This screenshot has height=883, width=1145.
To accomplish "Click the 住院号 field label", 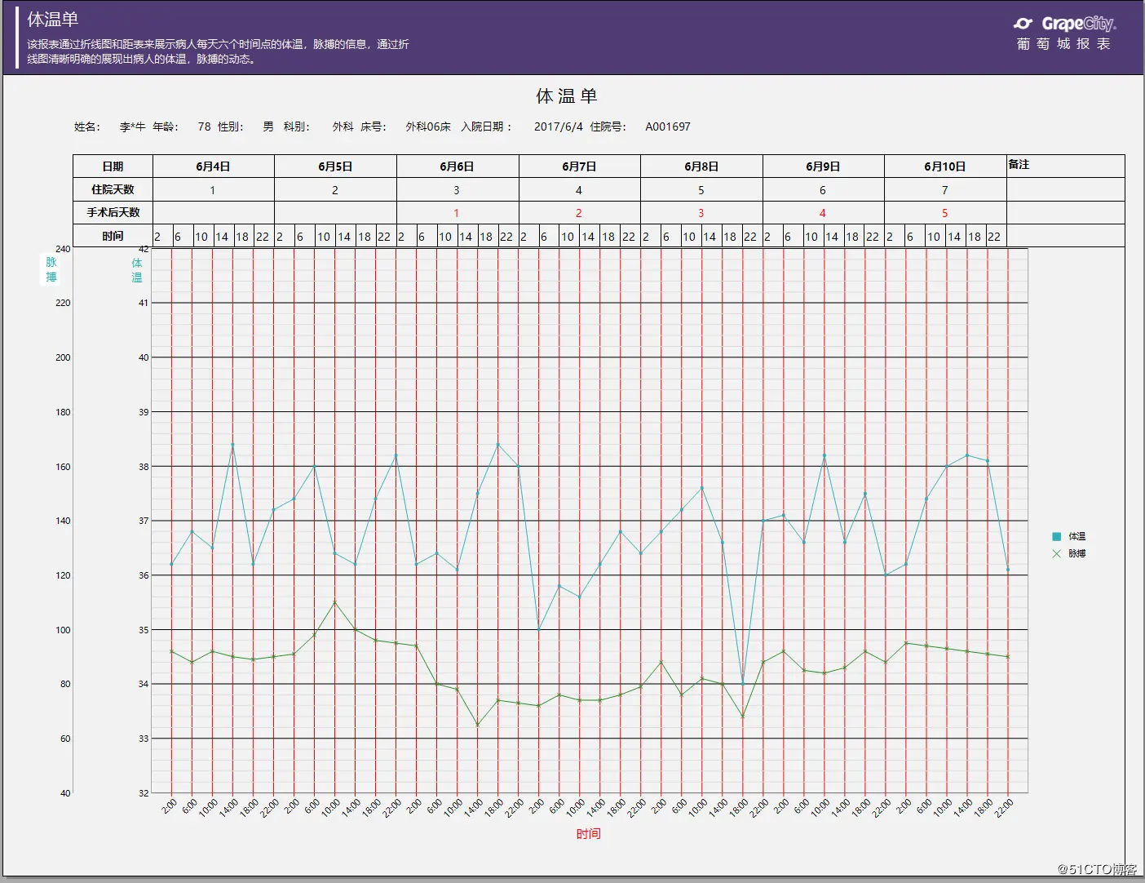I will pyautogui.click(x=608, y=126).
